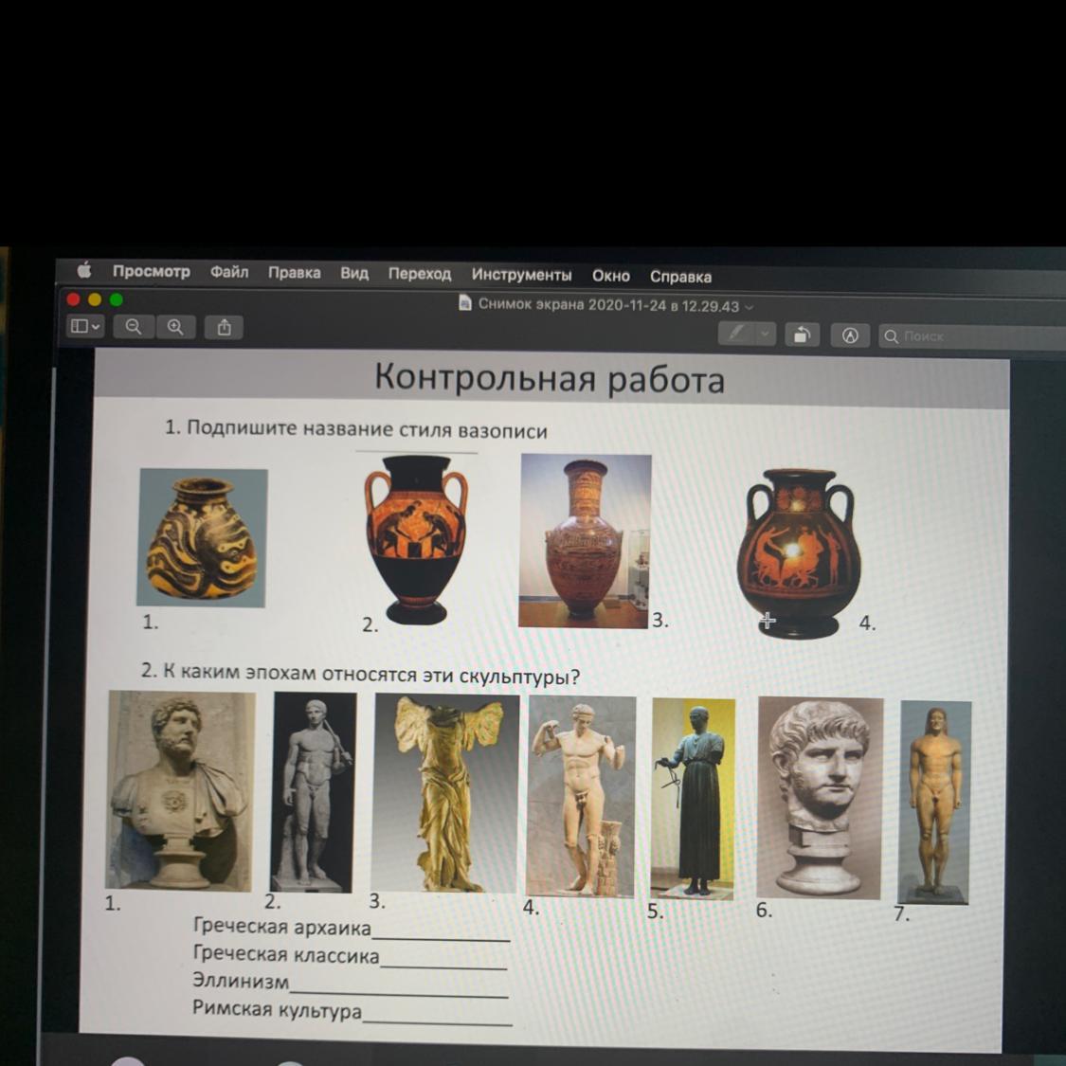Viewport: 1066px width, 1066px height.
Task: Show the Markup toolbar icon
Action: [x=850, y=335]
